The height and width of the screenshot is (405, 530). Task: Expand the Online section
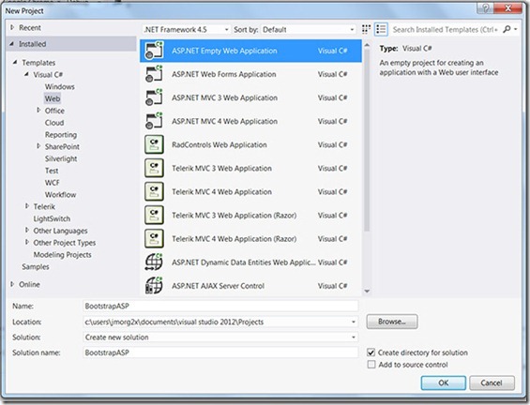[x=12, y=284]
